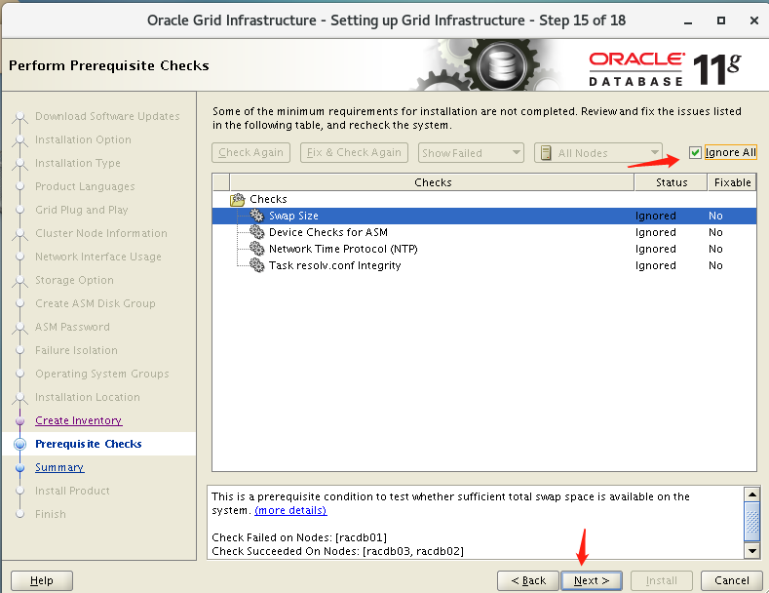
Task: Click the Failure Isolation sidebar step
Action: tap(76, 350)
